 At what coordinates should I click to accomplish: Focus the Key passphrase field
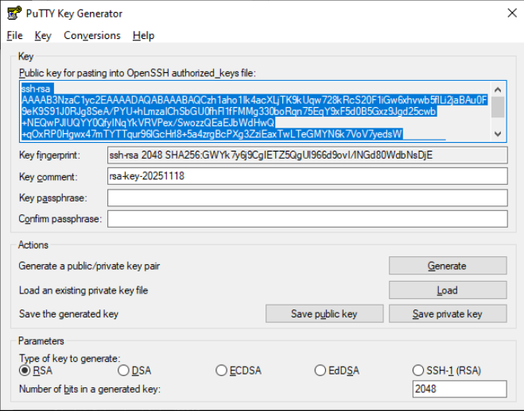click(306, 198)
